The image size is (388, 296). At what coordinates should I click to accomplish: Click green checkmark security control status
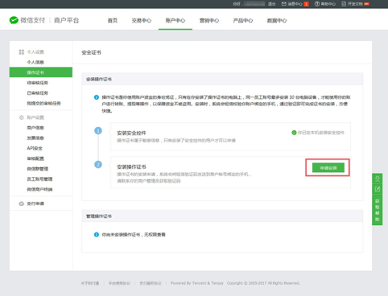[294, 133]
